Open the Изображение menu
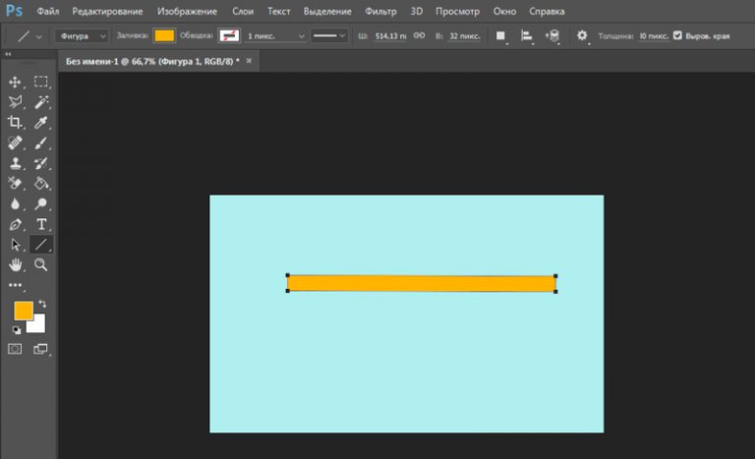Screen dimensions: 755x459 click(188, 11)
